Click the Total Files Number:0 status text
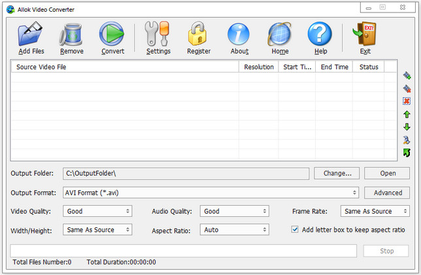 point(42,262)
